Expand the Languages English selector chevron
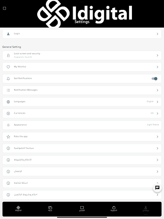This screenshot has width=164, height=219. [157, 102]
